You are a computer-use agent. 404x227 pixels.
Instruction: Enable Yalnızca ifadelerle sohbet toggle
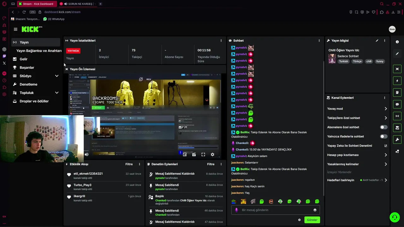383,137
